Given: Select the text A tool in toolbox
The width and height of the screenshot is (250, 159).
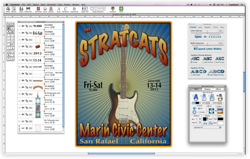Looking at the screenshot, I should (8, 32).
